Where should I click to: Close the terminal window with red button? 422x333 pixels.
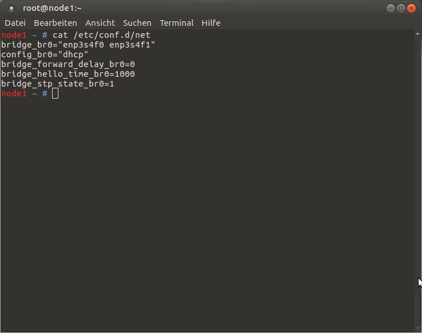(411, 9)
